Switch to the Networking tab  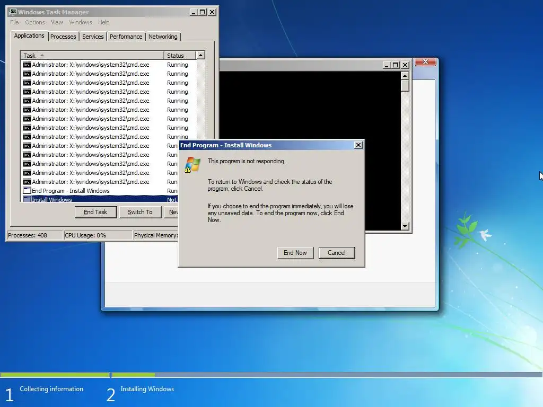point(163,37)
